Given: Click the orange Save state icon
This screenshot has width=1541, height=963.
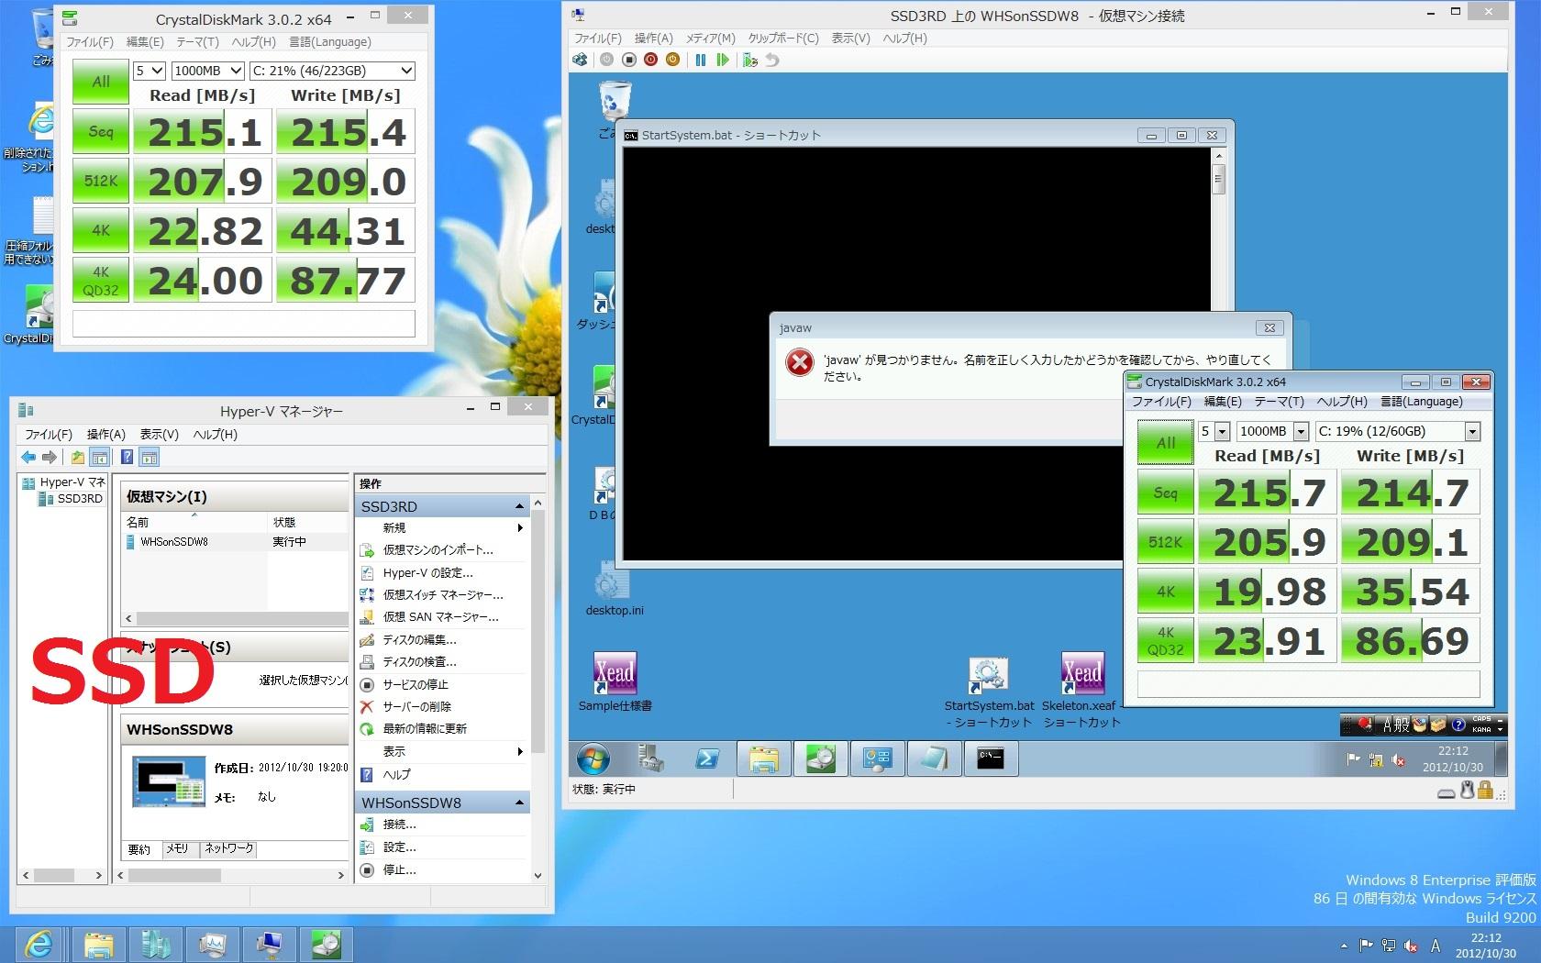Looking at the screenshot, I should pyautogui.click(x=673, y=60).
